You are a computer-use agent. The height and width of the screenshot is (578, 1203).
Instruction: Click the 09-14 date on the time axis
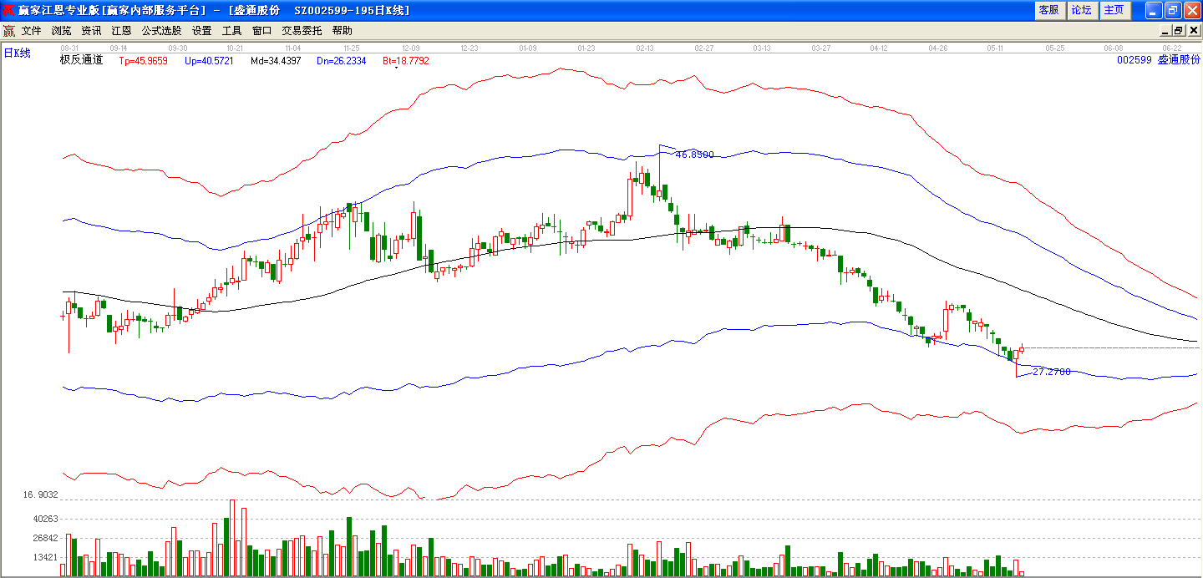point(119,48)
